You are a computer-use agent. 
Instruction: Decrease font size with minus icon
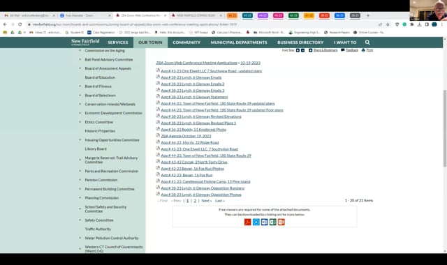tap(302, 50)
